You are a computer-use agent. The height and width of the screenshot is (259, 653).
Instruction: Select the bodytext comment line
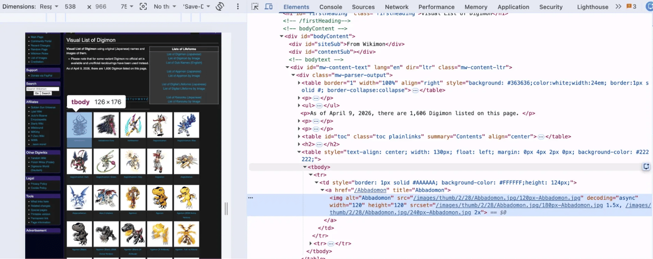pos(316,60)
